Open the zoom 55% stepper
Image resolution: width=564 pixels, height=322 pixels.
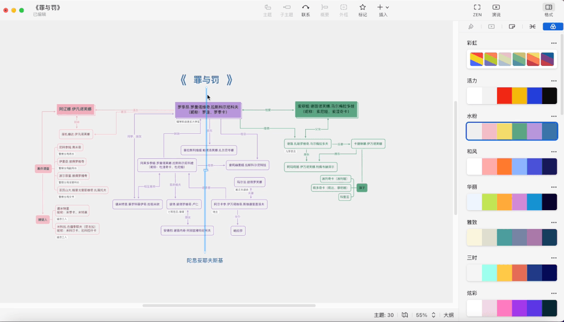[x=433, y=315]
